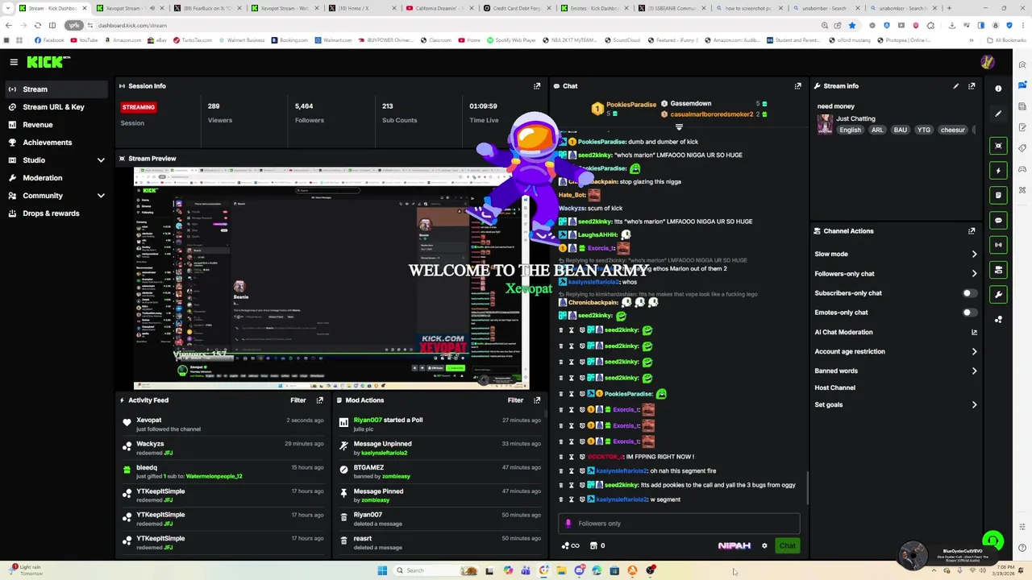Viewport: 1032px width, 580px height.
Task: Toggle the notes widget in right toolbar
Action: (x=998, y=195)
